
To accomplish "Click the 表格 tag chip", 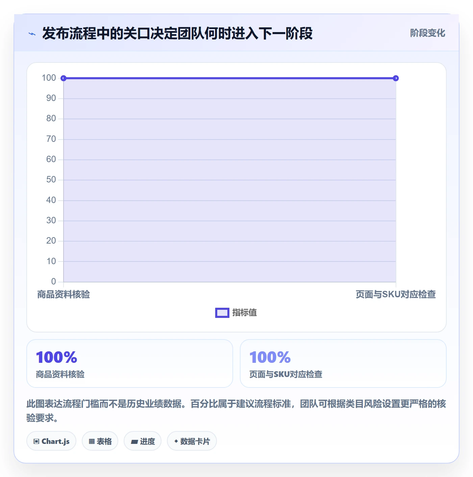I will (x=100, y=441).
